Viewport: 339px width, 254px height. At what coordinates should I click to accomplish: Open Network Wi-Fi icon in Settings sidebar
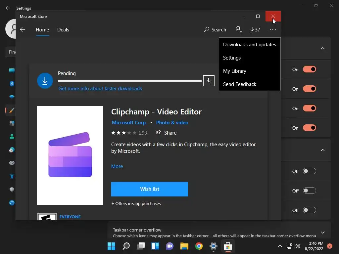(12, 97)
